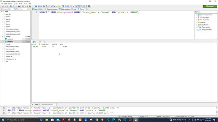Click the Database filter input
This screenshot has width=218, height=122.
point(7,9)
